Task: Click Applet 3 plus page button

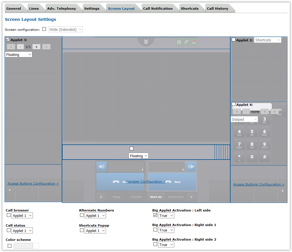Action: click(x=37, y=47)
